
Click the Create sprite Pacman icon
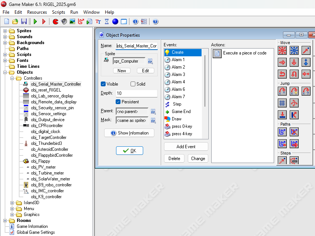55,21
